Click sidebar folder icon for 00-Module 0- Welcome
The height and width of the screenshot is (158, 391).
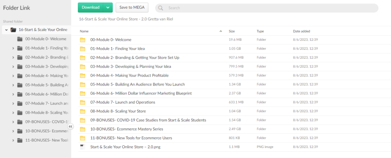pyautogui.click(x=20, y=39)
